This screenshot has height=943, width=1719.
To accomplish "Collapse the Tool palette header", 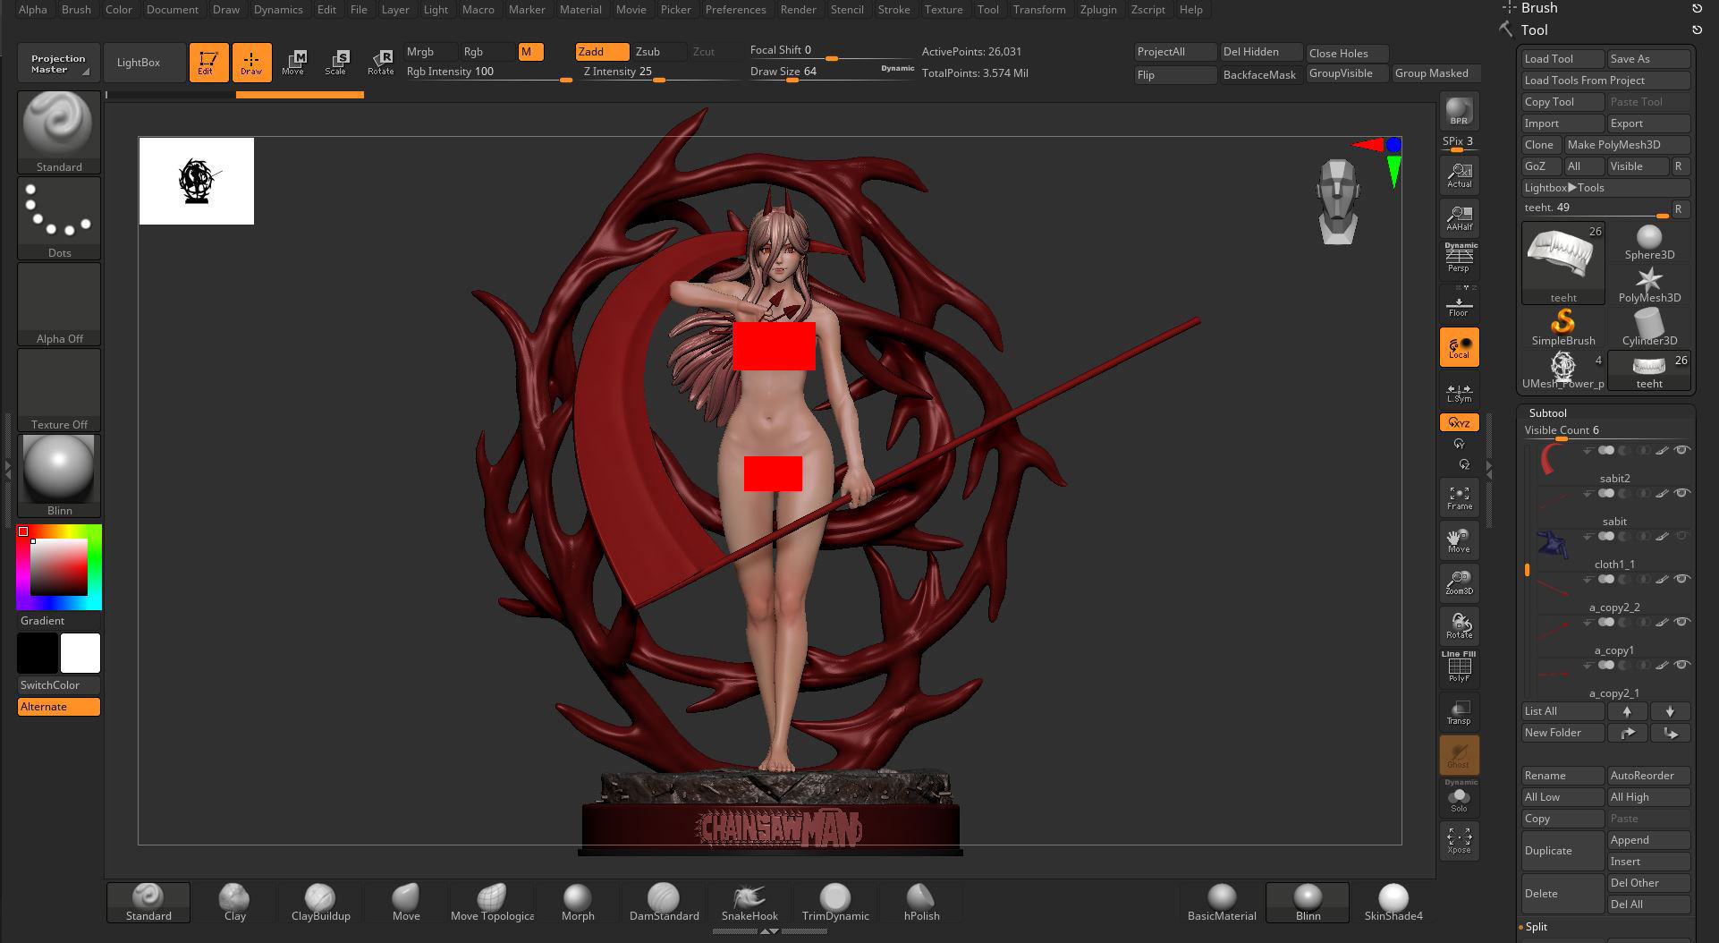I will click(1534, 30).
